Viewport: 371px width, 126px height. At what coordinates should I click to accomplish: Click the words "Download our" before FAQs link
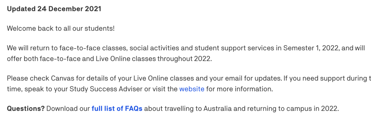coord(68,109)
